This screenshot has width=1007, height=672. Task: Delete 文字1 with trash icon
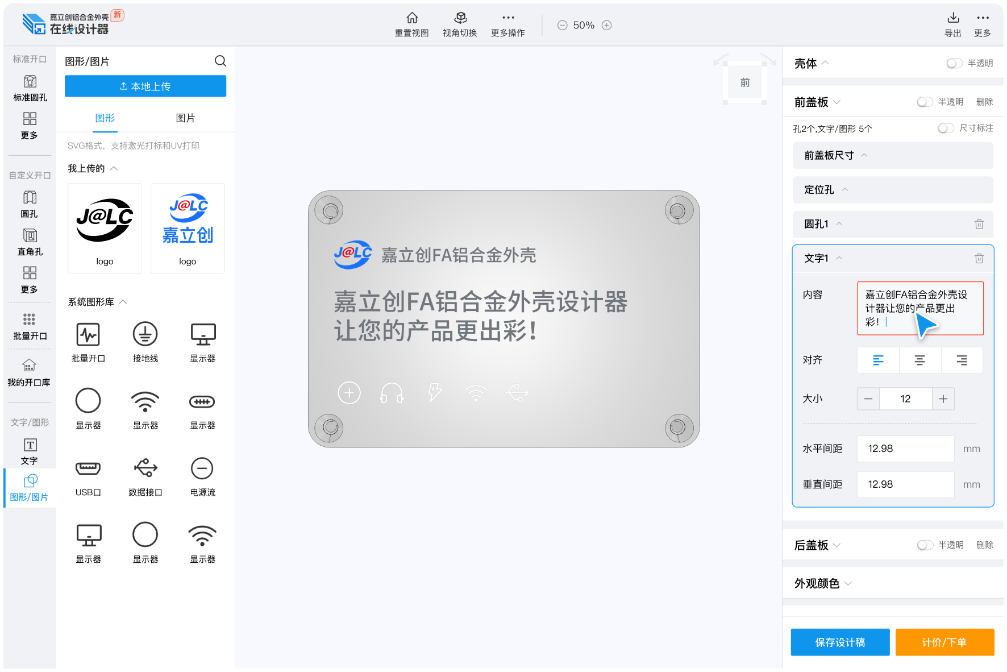[979, 258]
